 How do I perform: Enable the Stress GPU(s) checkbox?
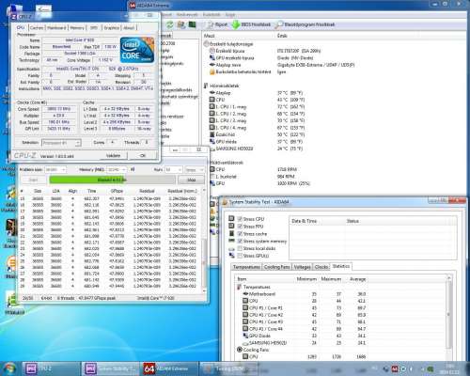[240, 256]
